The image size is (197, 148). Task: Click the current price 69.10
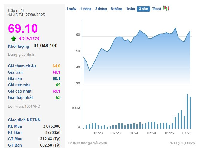pyautogui.click(x=23, y=28)
